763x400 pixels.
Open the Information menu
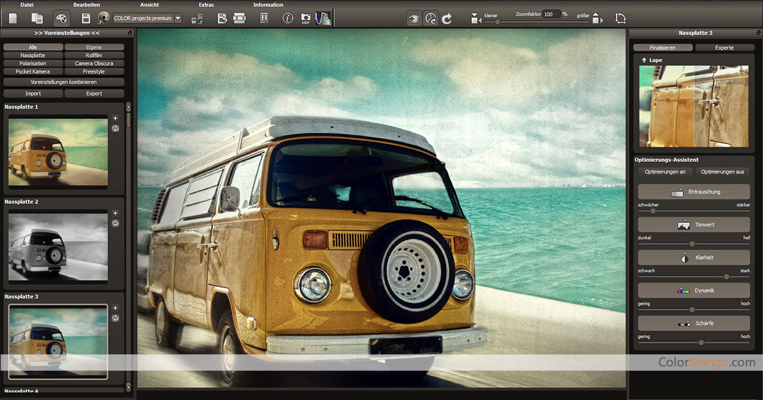pyautogui.click(x=268, y=4)
